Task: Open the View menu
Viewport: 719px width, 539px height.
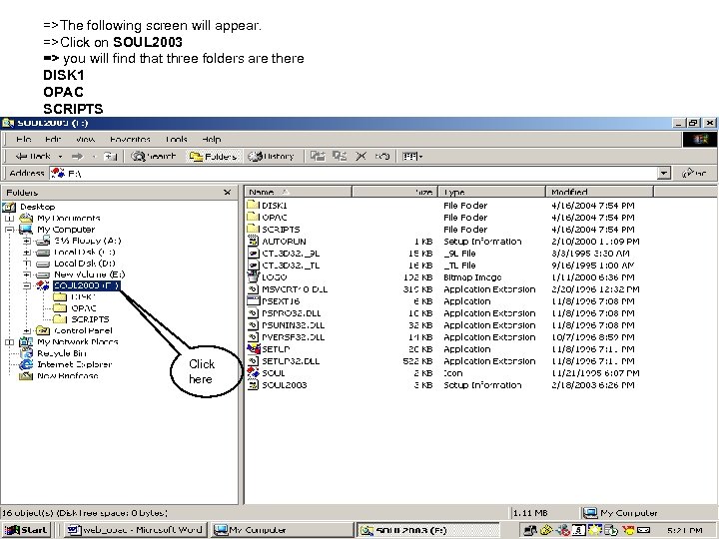Action: (x=85, y=139)
